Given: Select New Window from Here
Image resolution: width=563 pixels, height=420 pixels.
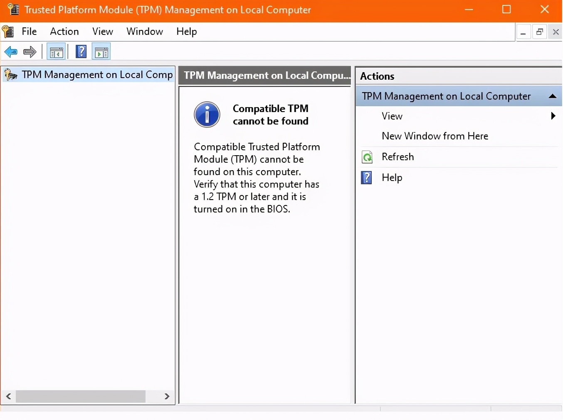Looking at the screenshot, I should (x=435, y=136).
